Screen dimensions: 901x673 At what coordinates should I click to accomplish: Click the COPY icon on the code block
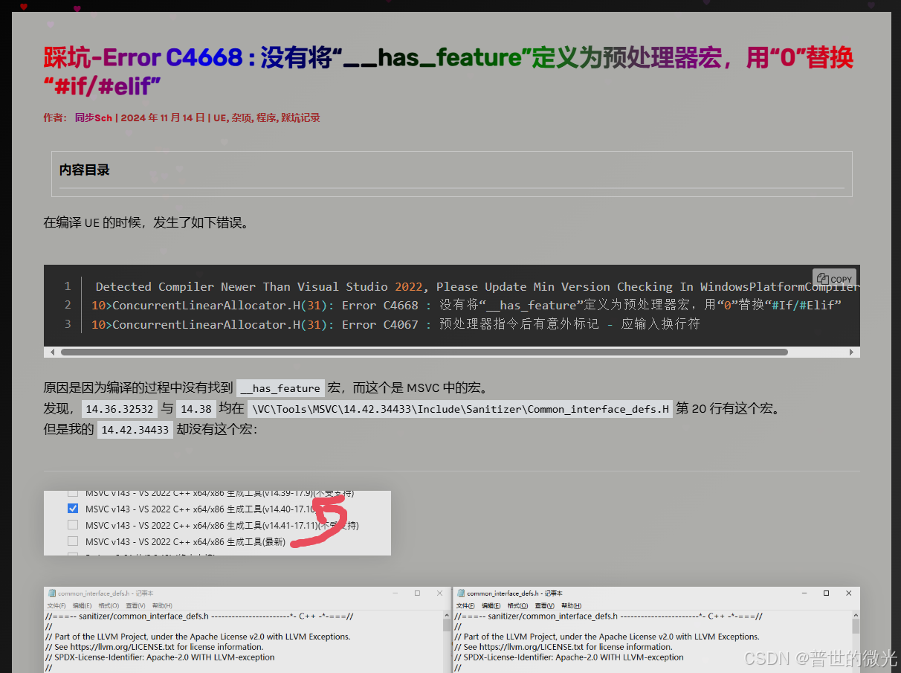tap(834, 279)
